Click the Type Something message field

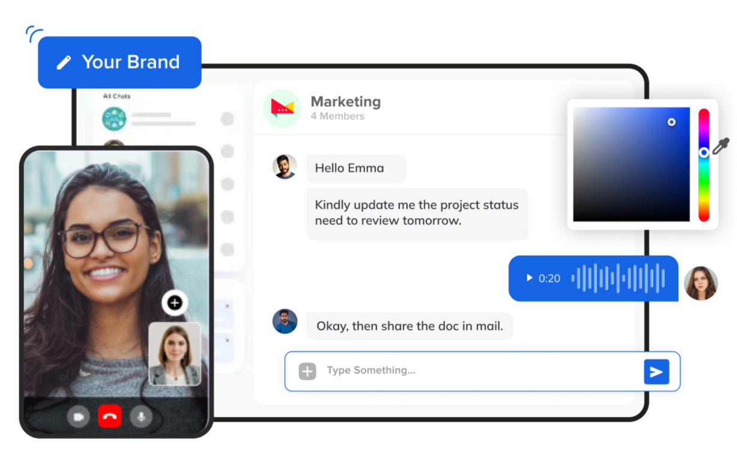tap(475, 371)
